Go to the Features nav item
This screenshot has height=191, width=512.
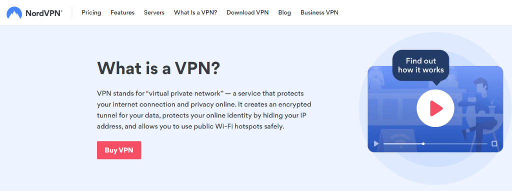coord(122,12)
